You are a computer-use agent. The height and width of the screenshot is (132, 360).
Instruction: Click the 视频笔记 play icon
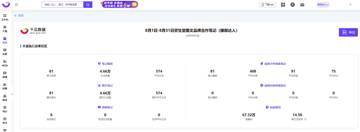coord(99,107)
